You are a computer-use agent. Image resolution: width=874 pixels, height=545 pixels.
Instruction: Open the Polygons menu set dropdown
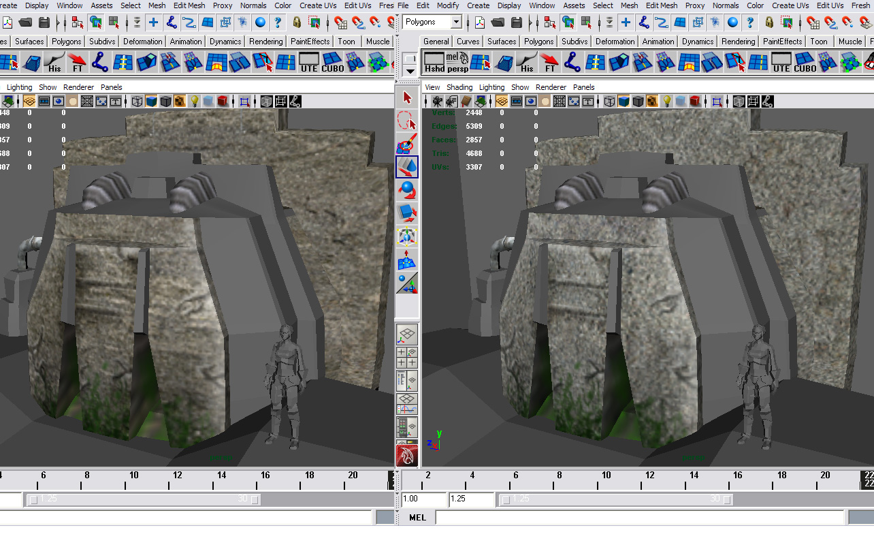click(455, 22)
